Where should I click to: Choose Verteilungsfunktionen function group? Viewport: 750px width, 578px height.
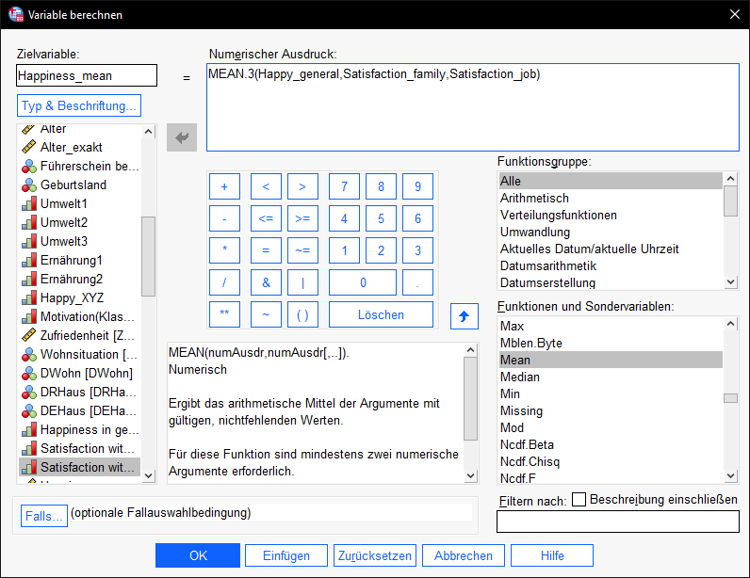coord(611,216)
